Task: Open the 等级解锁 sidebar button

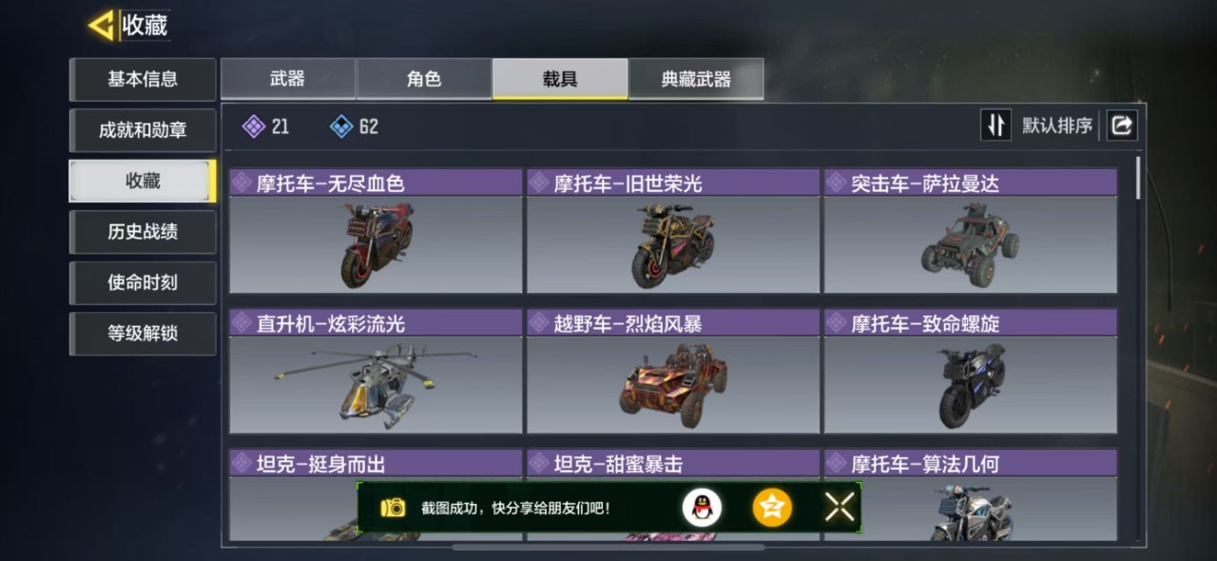Action: pos(143,334)
